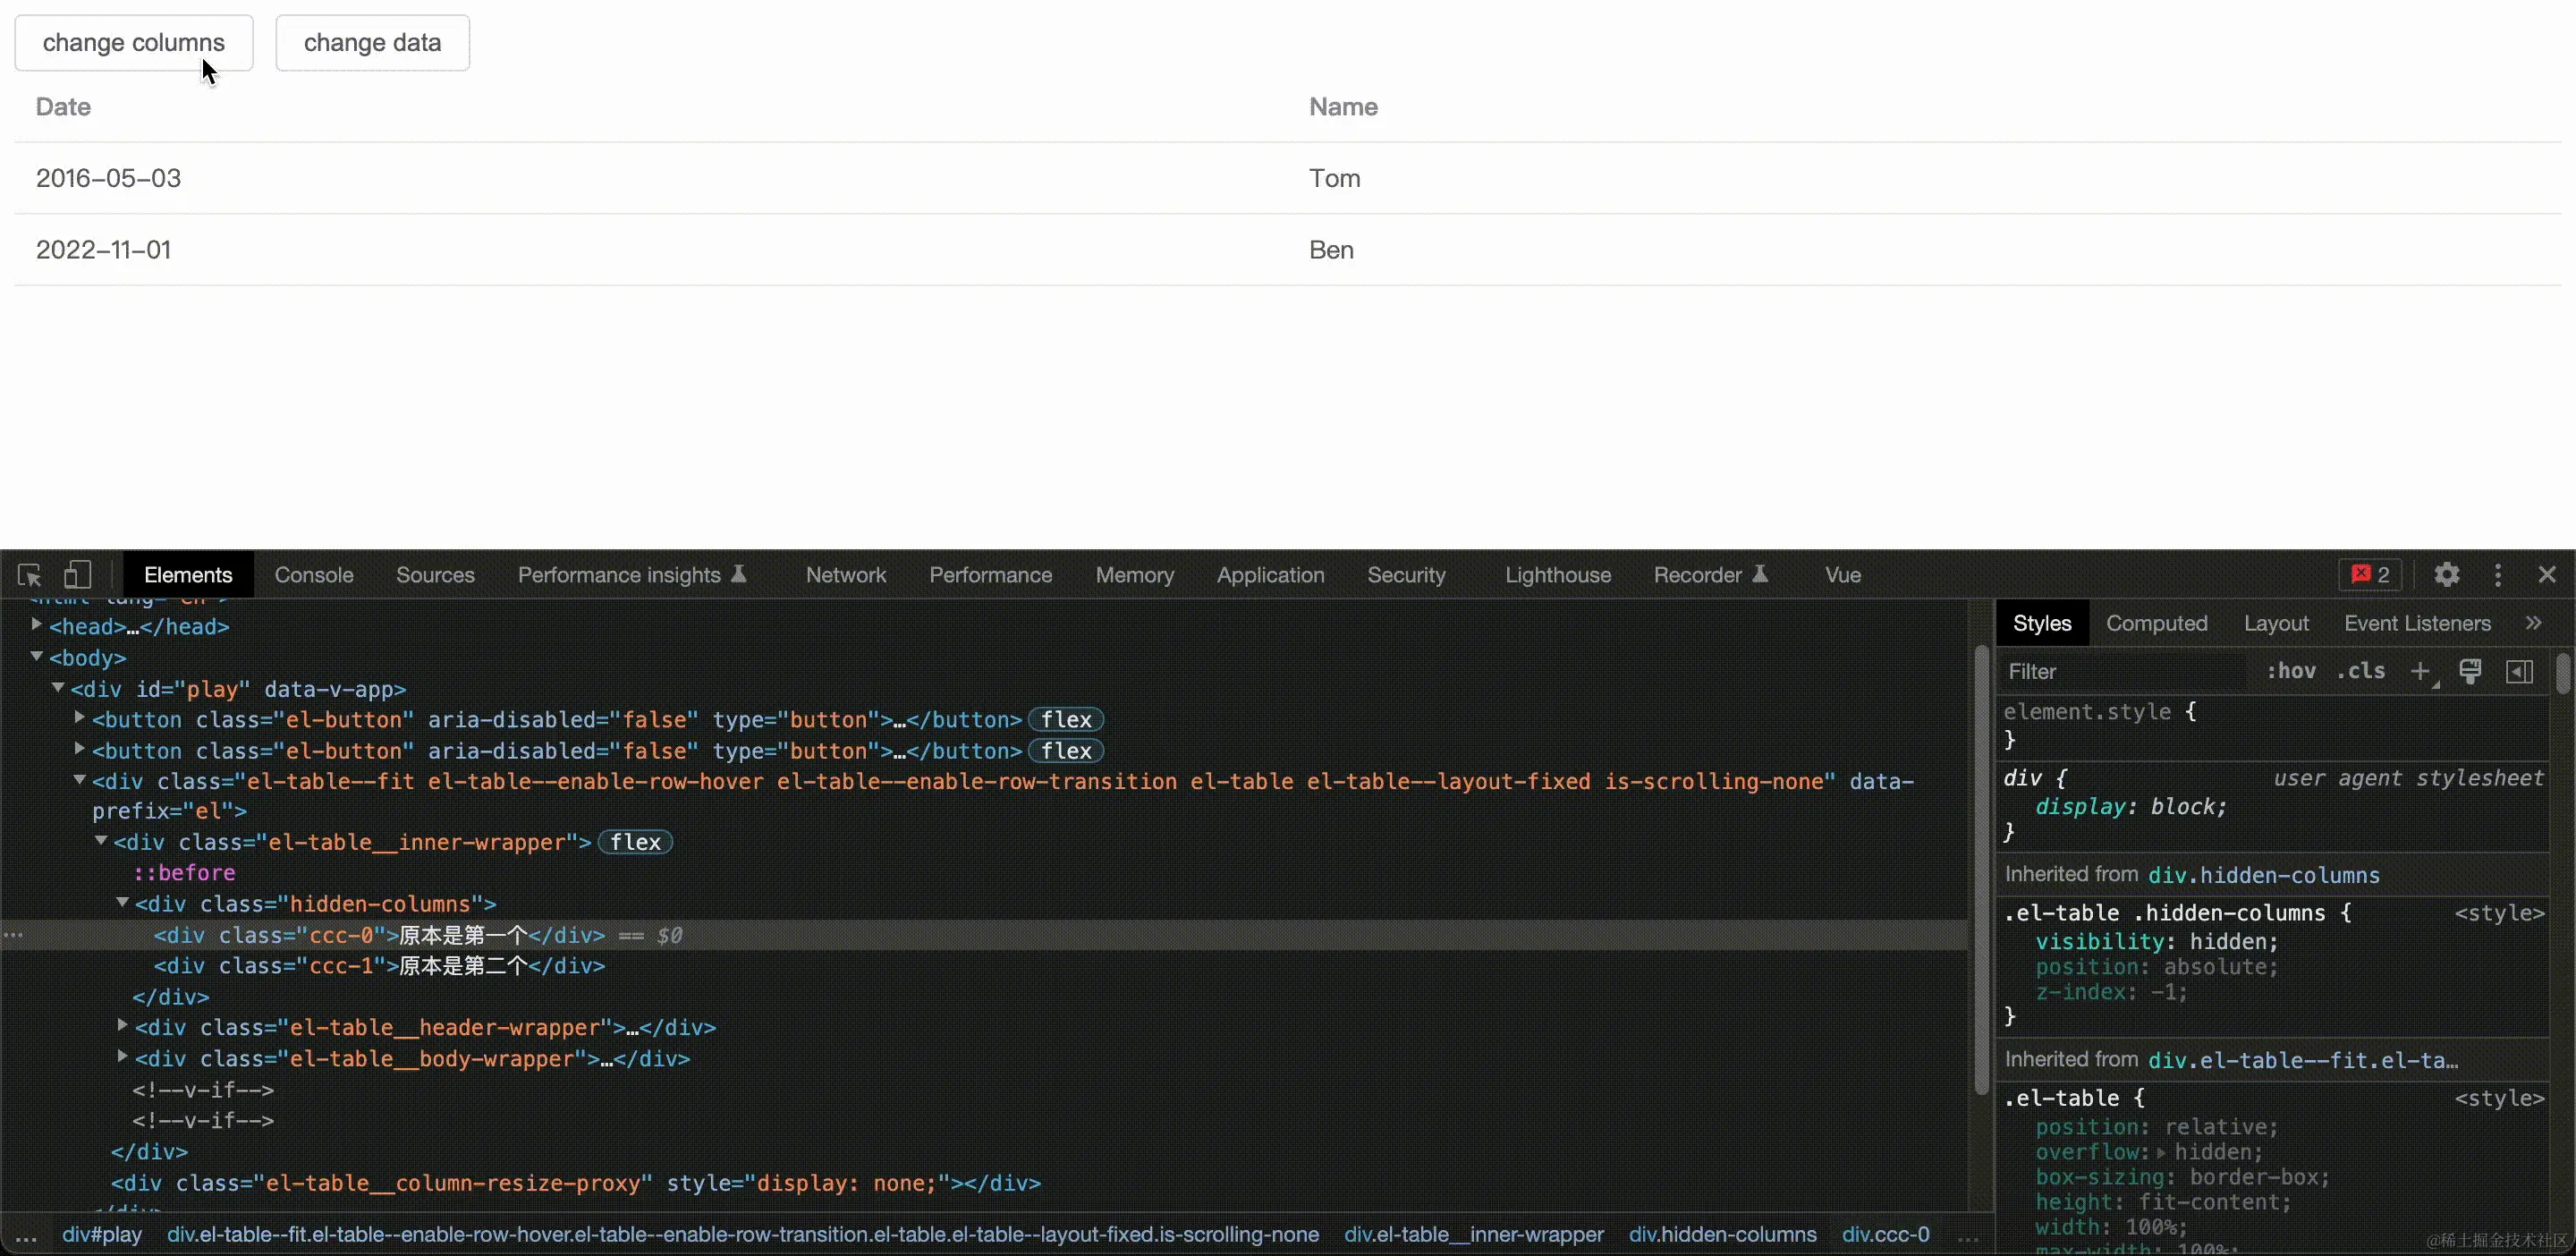Toggle the device emulation toolbar

[x=77, y=575]
